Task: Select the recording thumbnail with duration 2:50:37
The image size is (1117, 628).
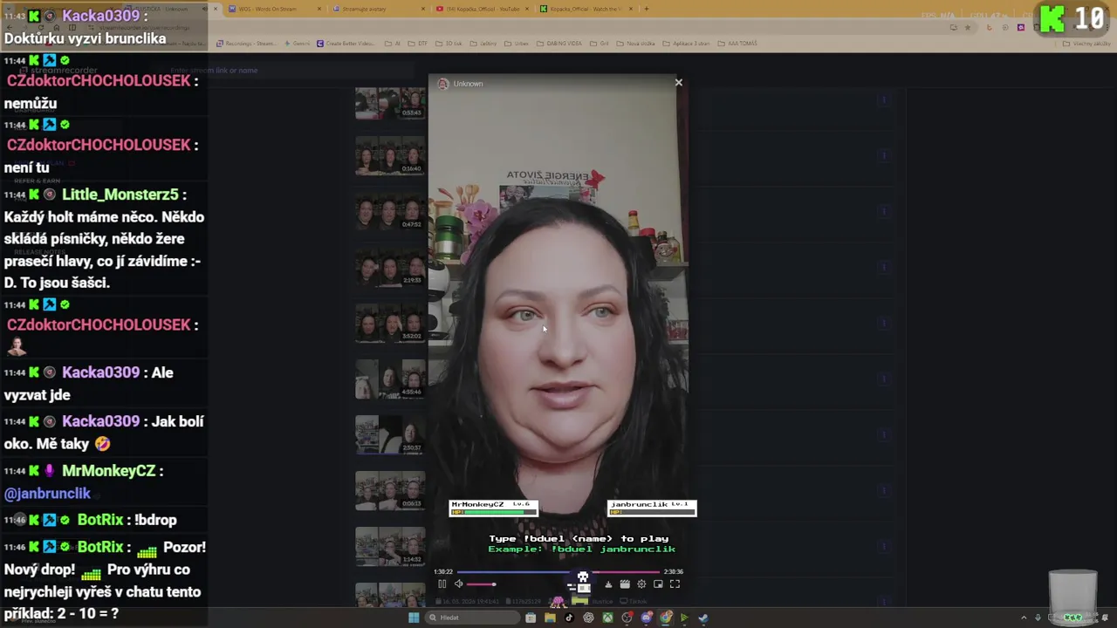Action: click(x=390, y=436)
